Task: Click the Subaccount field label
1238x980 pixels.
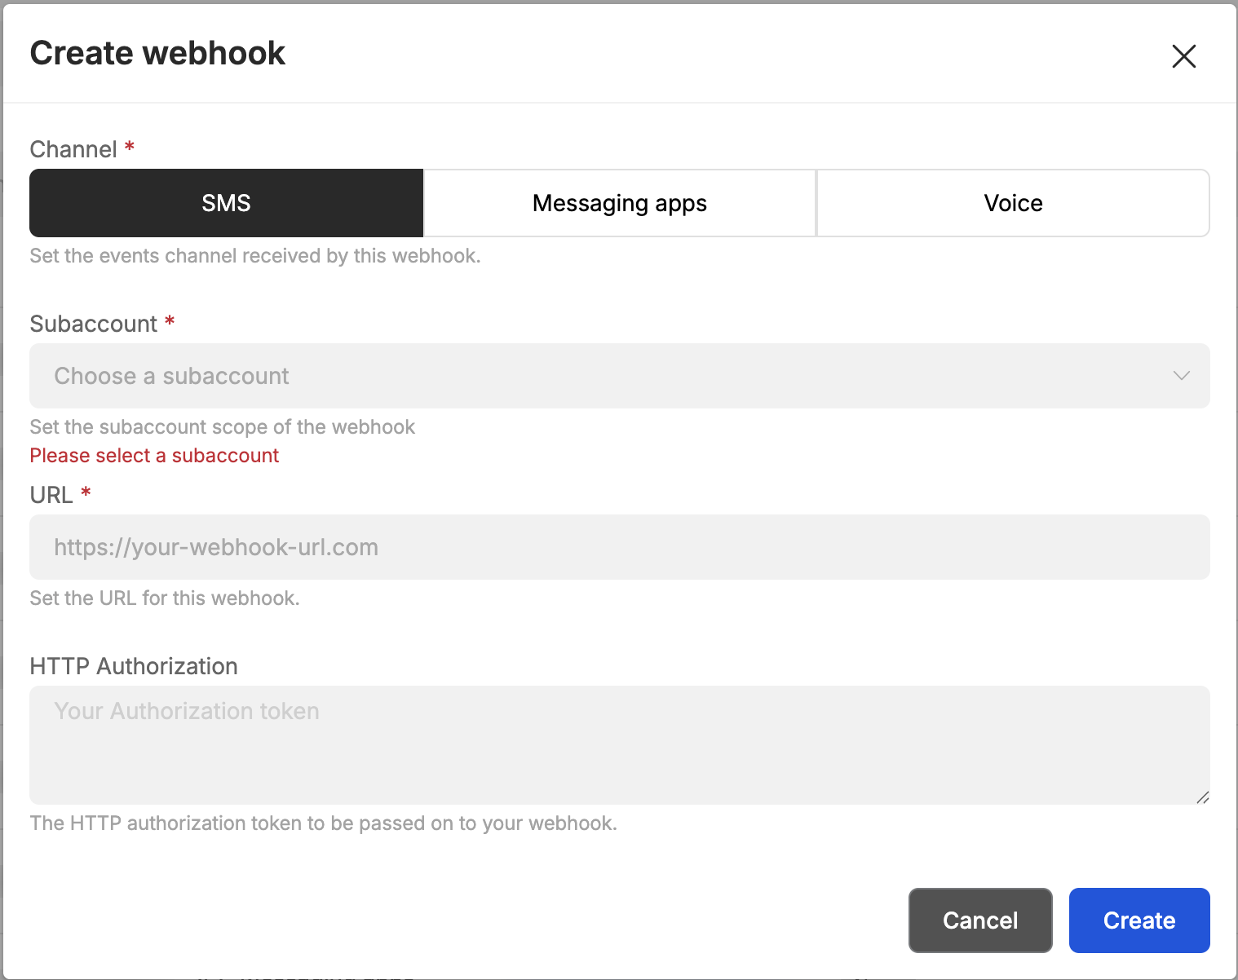Action: pos(93,324)
